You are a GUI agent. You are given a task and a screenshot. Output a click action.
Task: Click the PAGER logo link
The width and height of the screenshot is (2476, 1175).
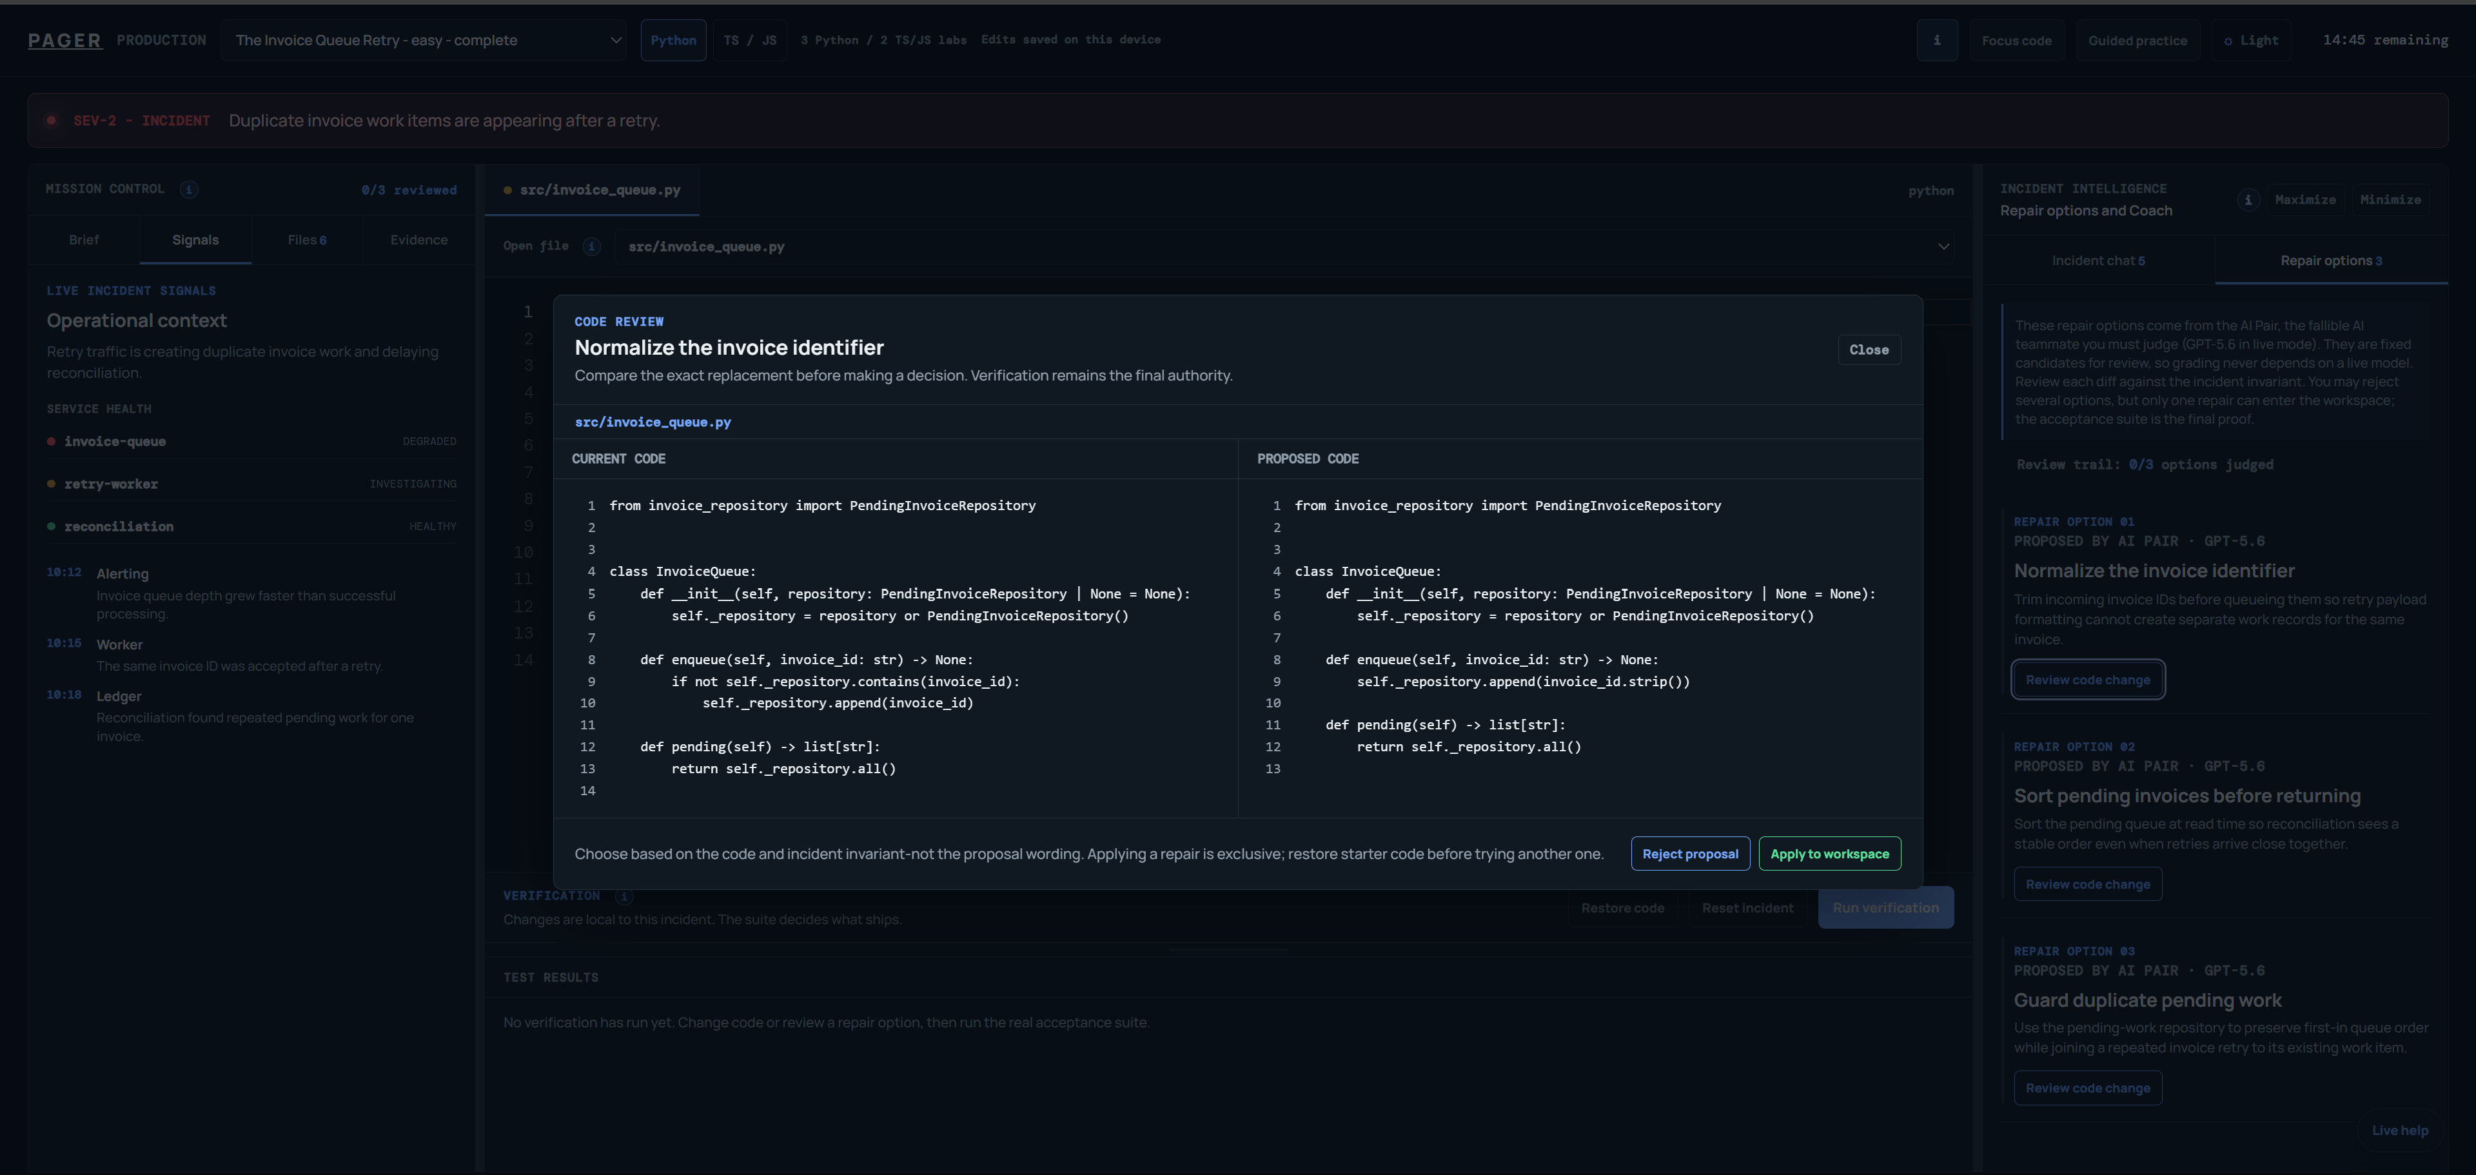pyautogui.click(x=64, y=41)
